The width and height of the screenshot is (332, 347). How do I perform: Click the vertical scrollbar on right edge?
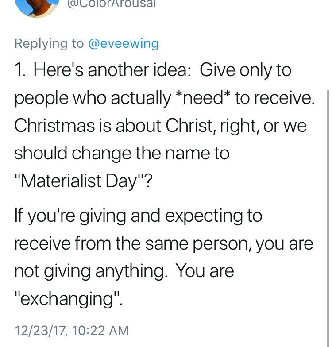[328, 218]
